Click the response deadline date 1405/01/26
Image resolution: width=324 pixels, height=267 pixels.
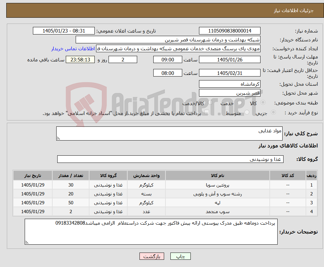click(230, 60)
